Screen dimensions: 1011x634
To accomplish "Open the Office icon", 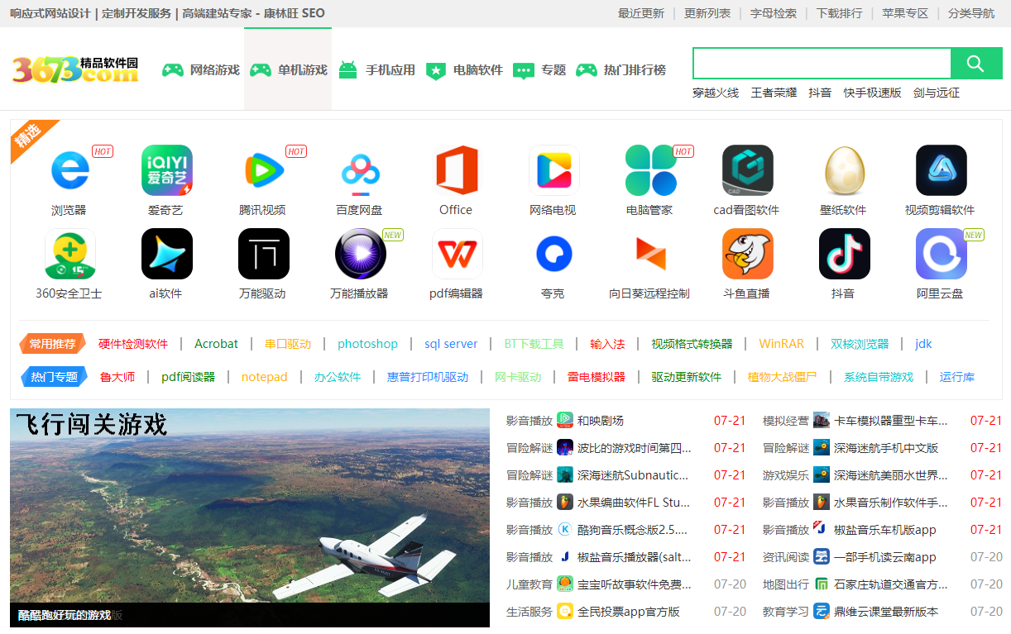I will tap(457, 170).
